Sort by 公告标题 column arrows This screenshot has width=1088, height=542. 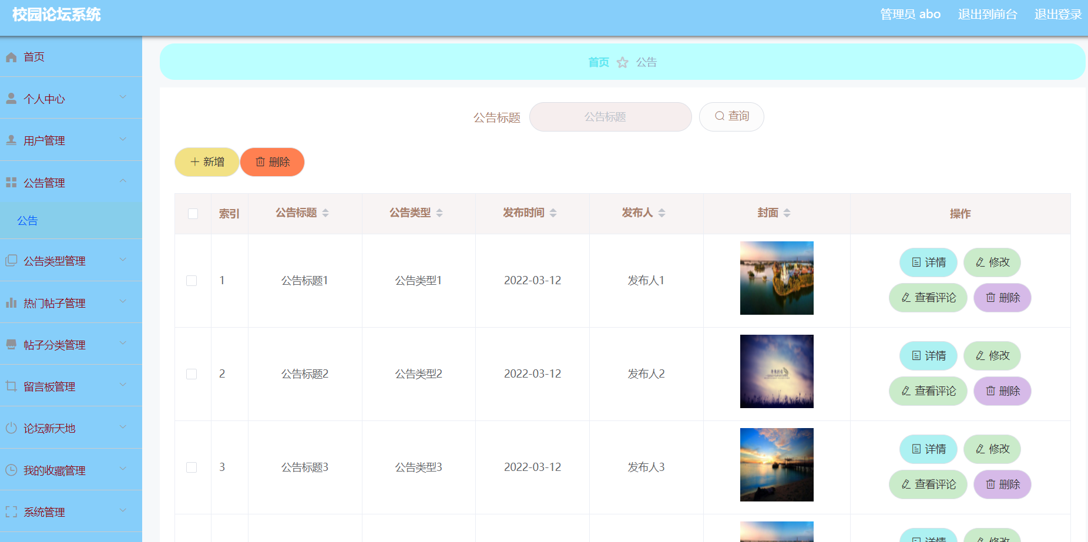tap(325, 213)
